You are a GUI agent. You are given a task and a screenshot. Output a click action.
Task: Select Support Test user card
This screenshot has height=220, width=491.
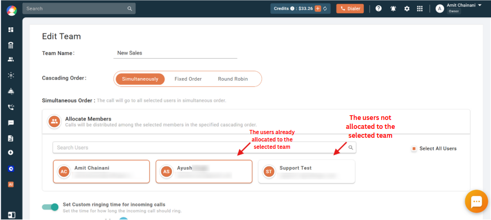point(306,171)
